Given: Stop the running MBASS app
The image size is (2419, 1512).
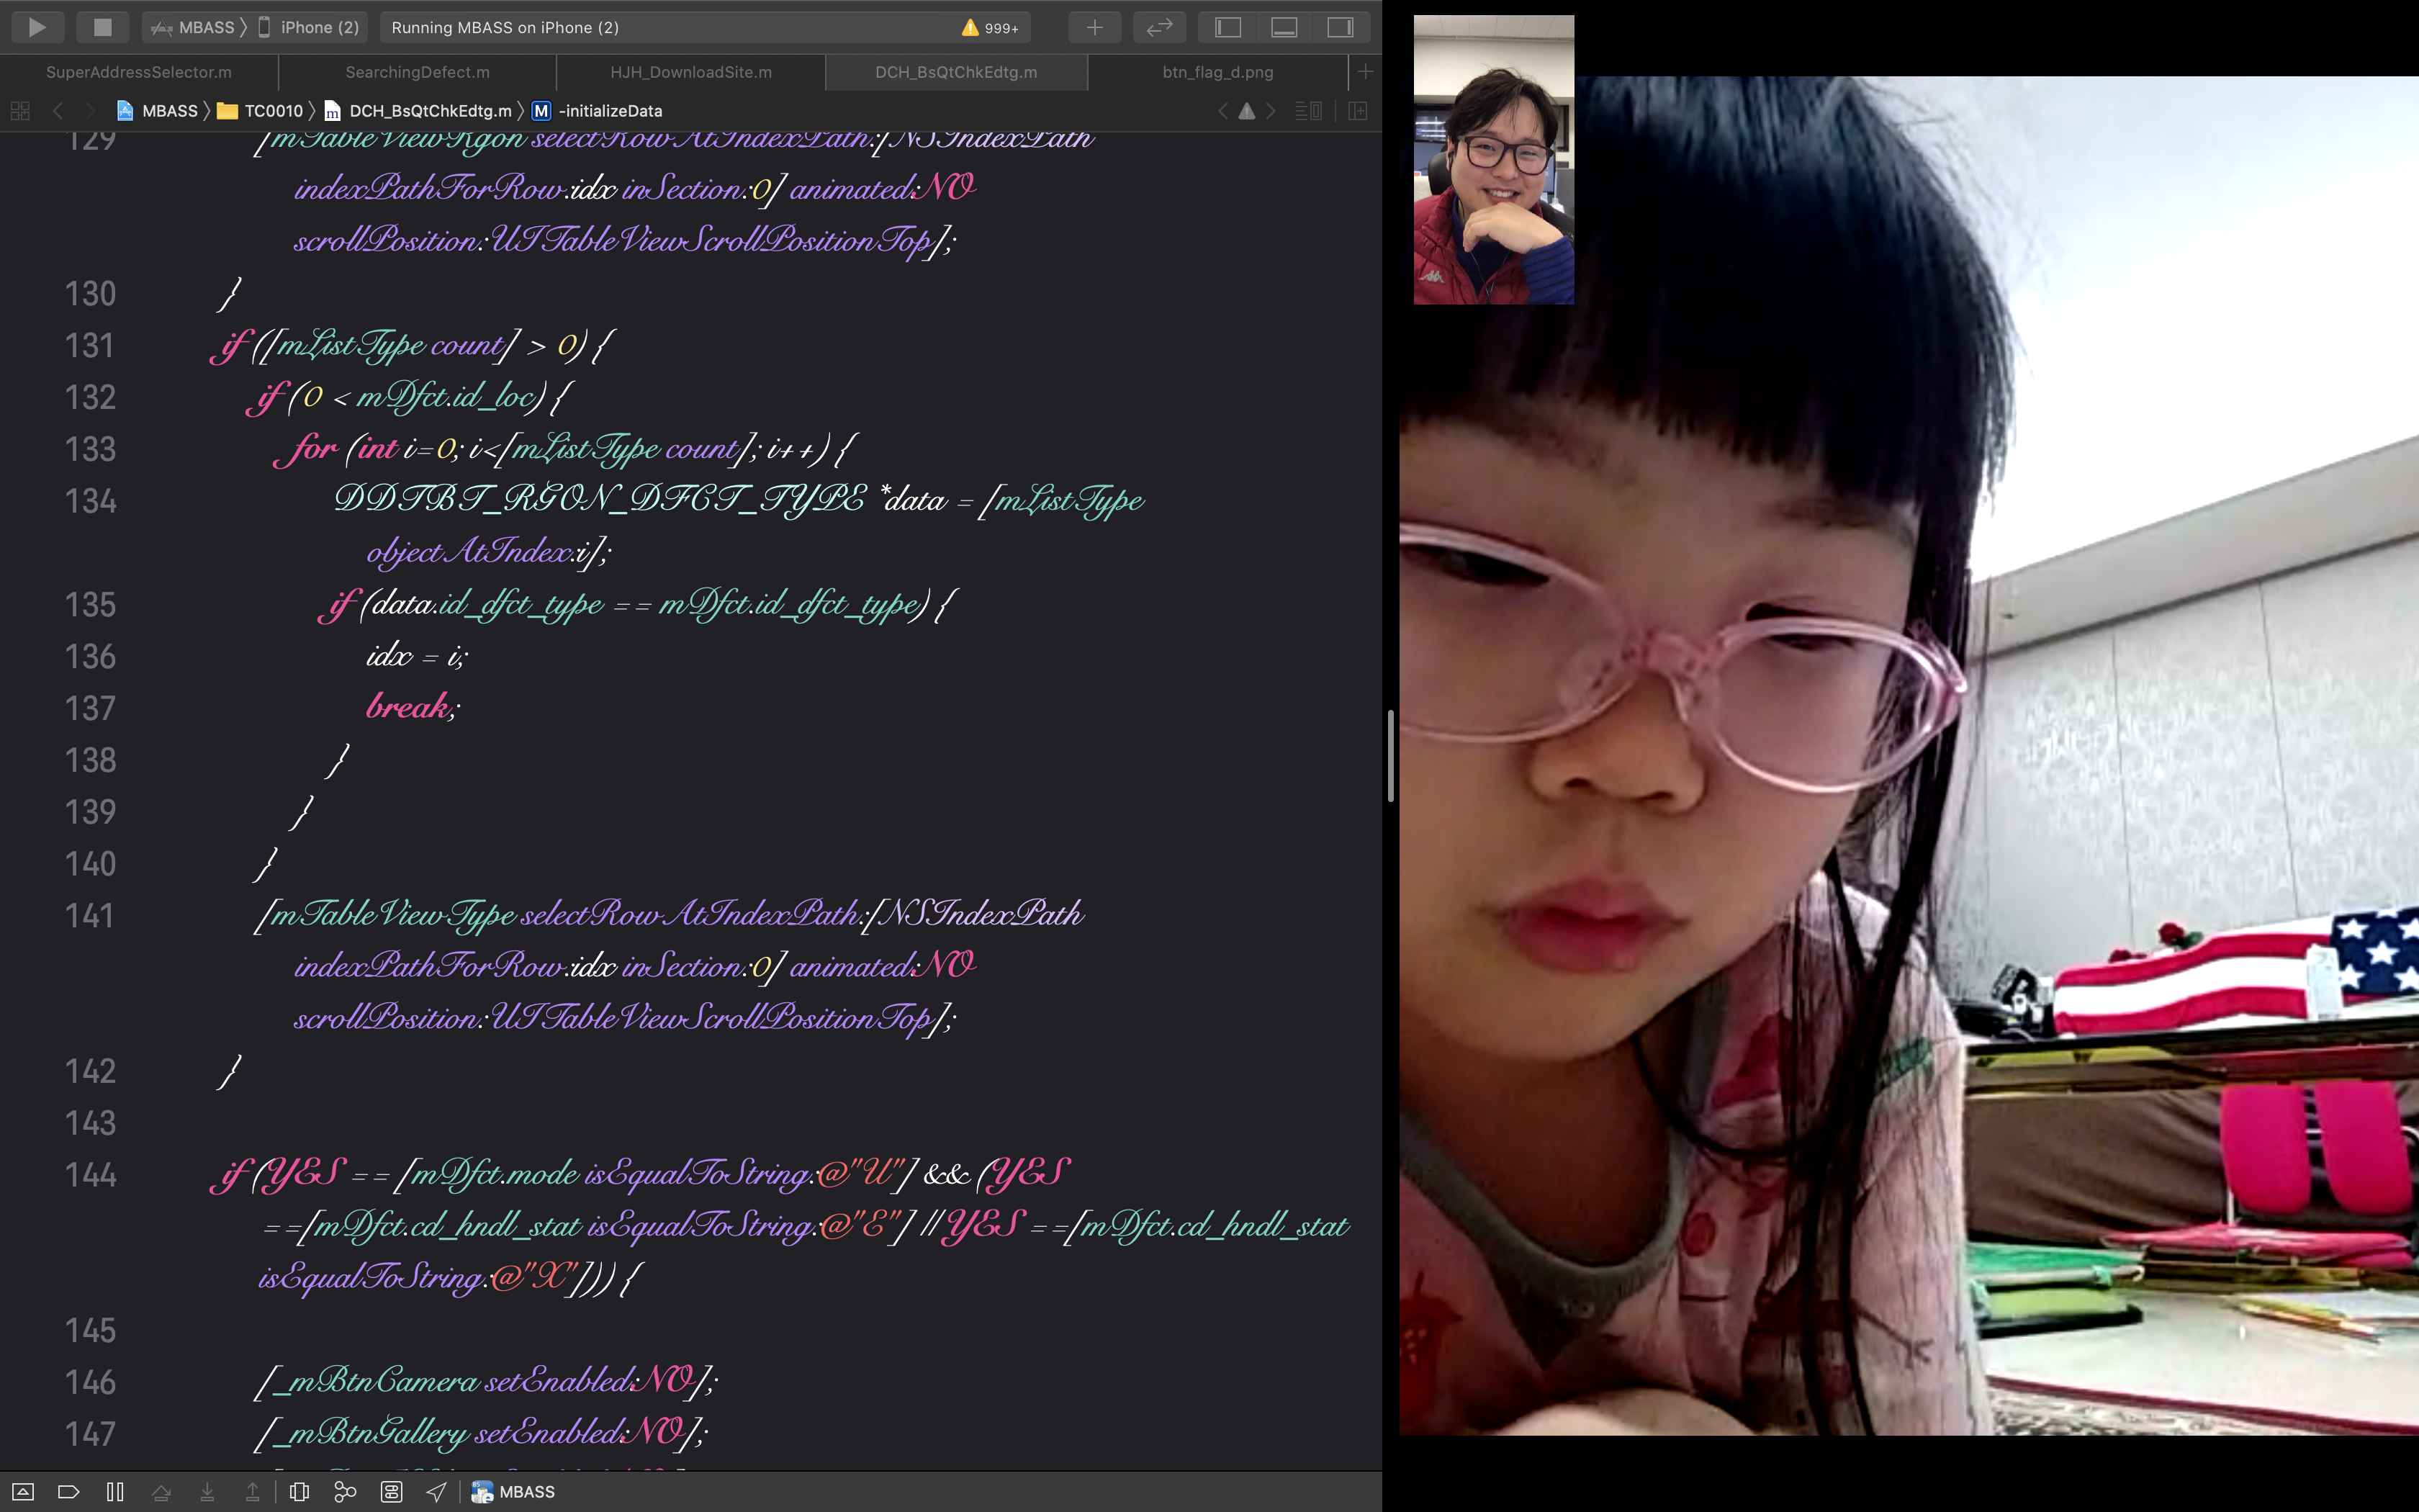Looking at the screenshot, I should coord(102,27).
